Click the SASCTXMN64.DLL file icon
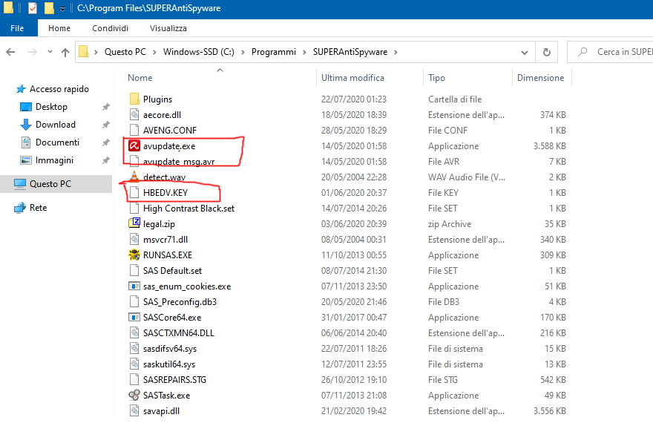This screenshot has width=653, height=423. (x=134, y=333)
